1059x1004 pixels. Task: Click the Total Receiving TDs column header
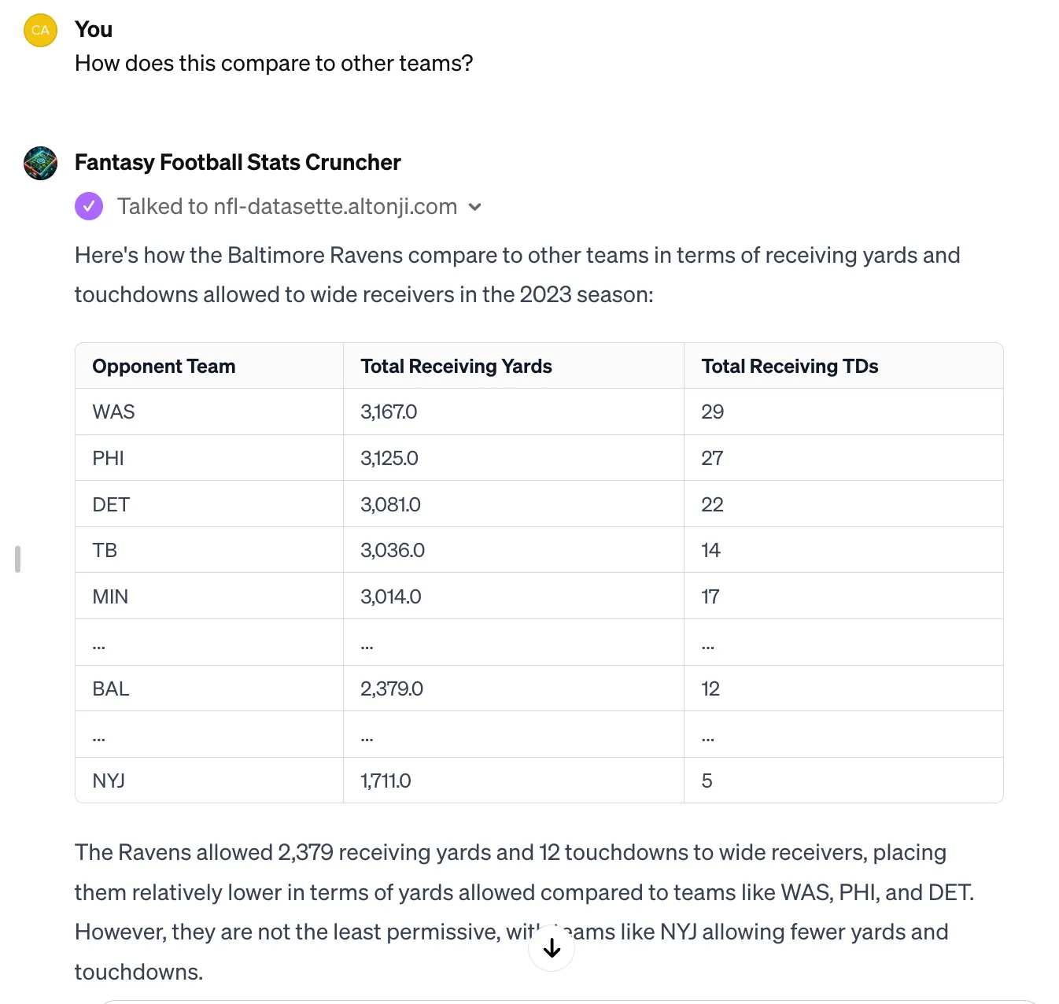tap(790, 366)
